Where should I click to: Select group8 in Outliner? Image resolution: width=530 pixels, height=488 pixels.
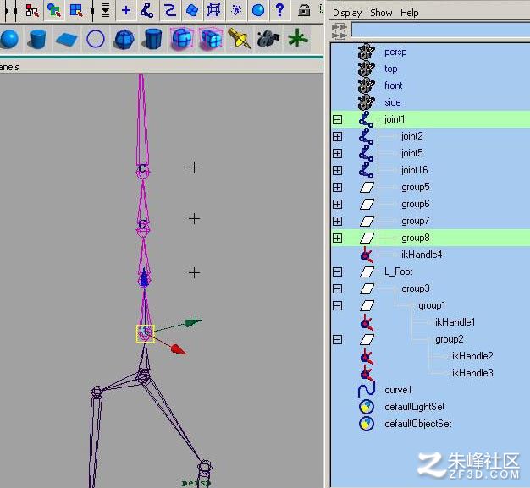(416, 239)
